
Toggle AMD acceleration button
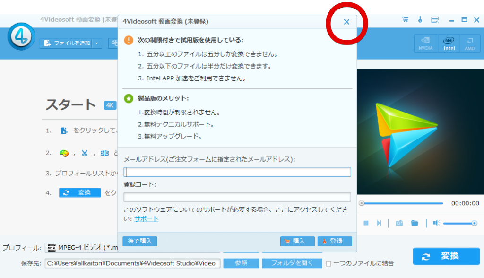pyautogui.click(x=470, y=43)
